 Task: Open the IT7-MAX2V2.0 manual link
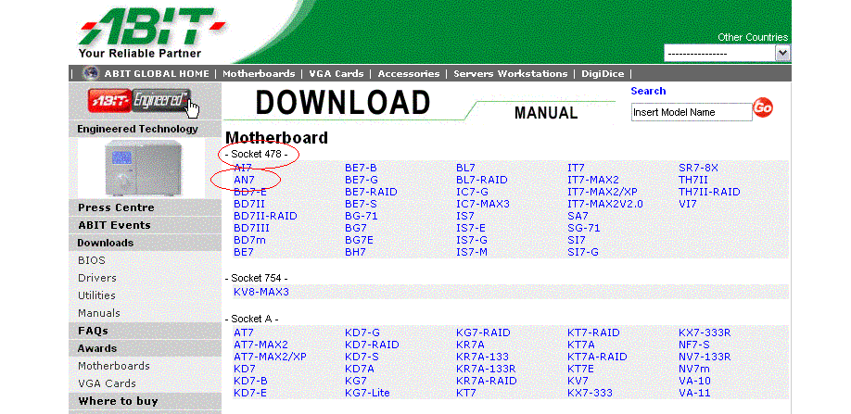click(605, 204)
